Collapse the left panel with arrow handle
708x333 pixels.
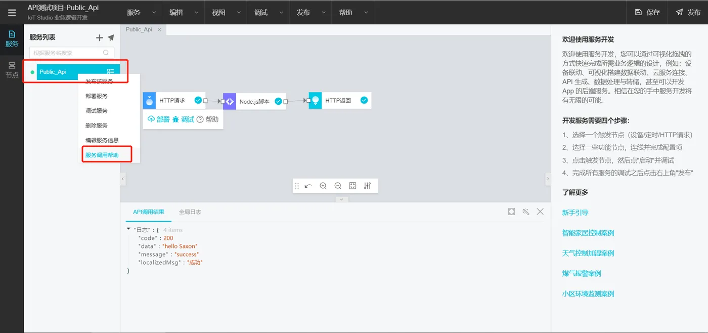pos(123,179)
